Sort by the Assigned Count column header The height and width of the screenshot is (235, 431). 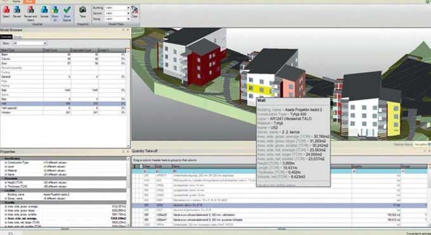pos(84,50)
